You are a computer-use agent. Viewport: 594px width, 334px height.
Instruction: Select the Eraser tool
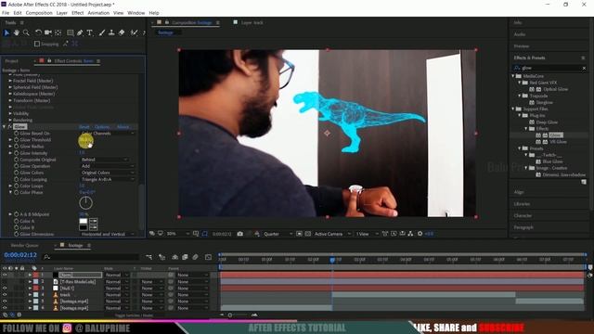pyautogui.click(x=122, y=33)
